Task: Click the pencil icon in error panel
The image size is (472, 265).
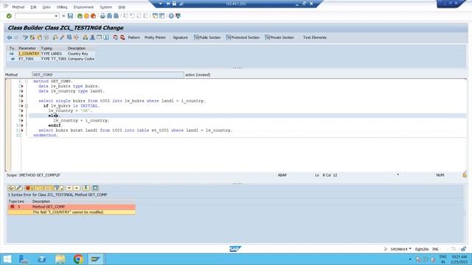Action: 18,188
